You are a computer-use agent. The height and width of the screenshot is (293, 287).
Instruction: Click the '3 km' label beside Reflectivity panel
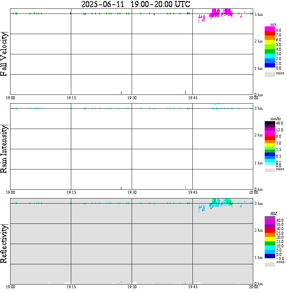click(x=259, y=204)
